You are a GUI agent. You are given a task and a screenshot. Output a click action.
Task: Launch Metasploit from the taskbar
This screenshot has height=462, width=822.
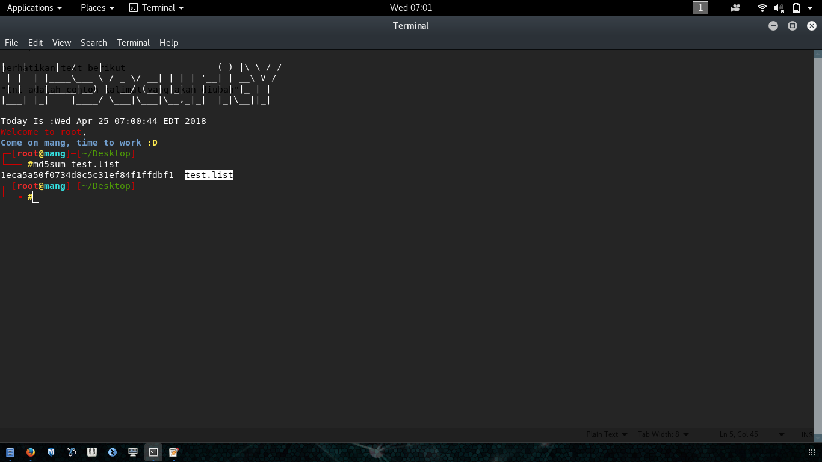(51, 452)
